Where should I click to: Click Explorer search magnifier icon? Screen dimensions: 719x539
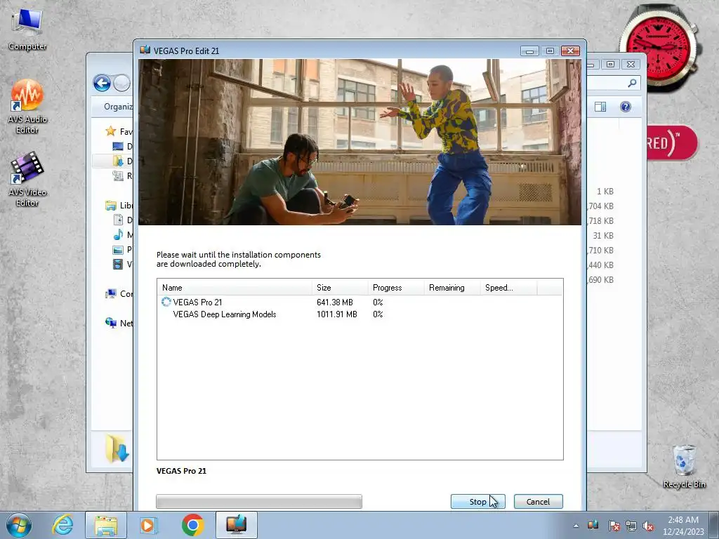632,83
